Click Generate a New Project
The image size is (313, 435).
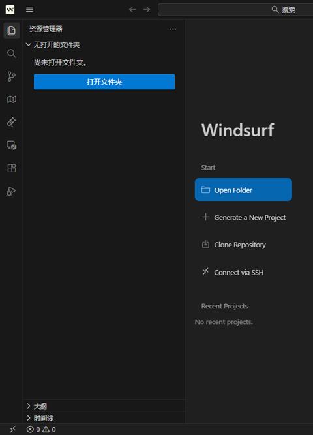243,218
